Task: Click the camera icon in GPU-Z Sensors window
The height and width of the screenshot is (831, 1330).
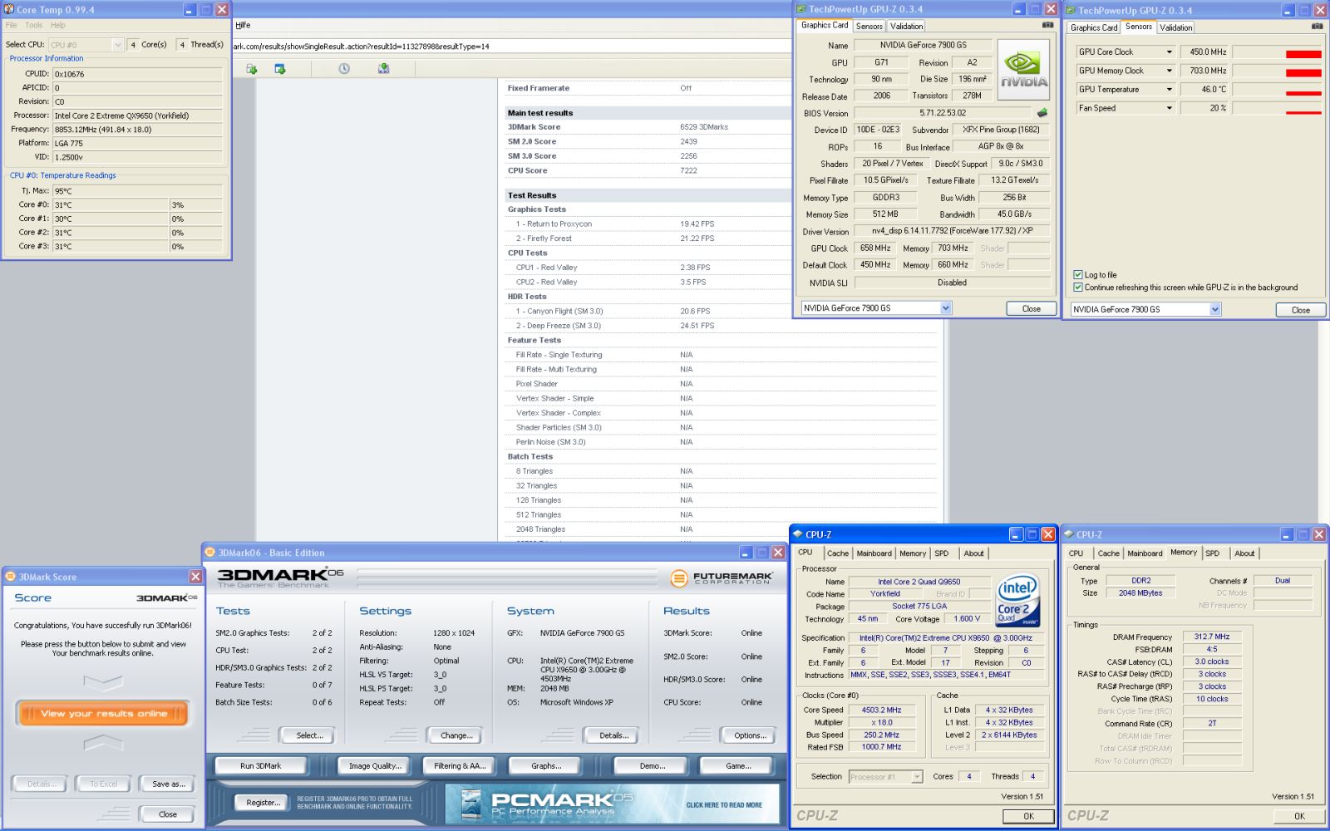Action: click(1317, 27)
